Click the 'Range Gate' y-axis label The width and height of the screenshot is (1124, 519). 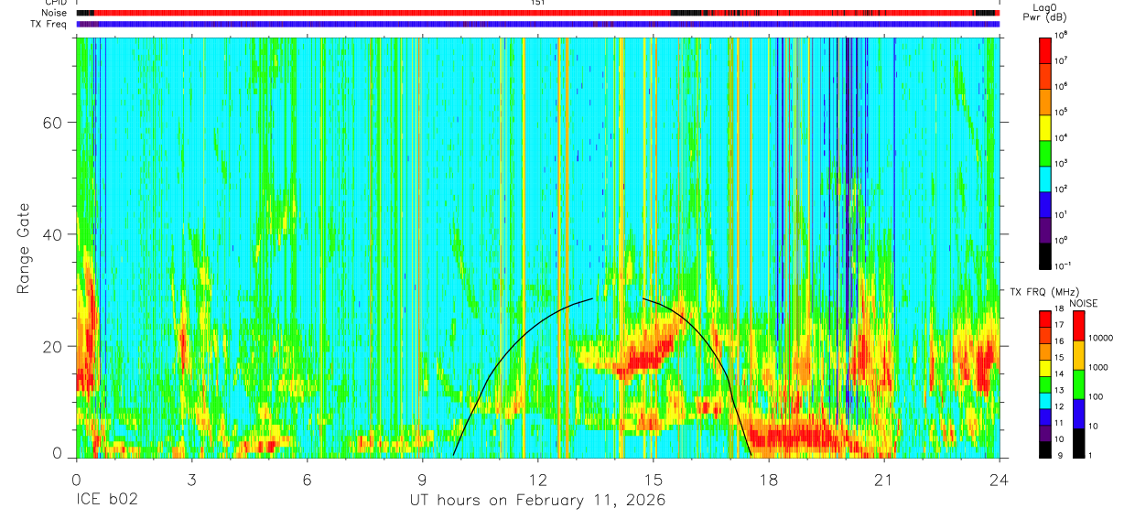click(x=22, y=249)
